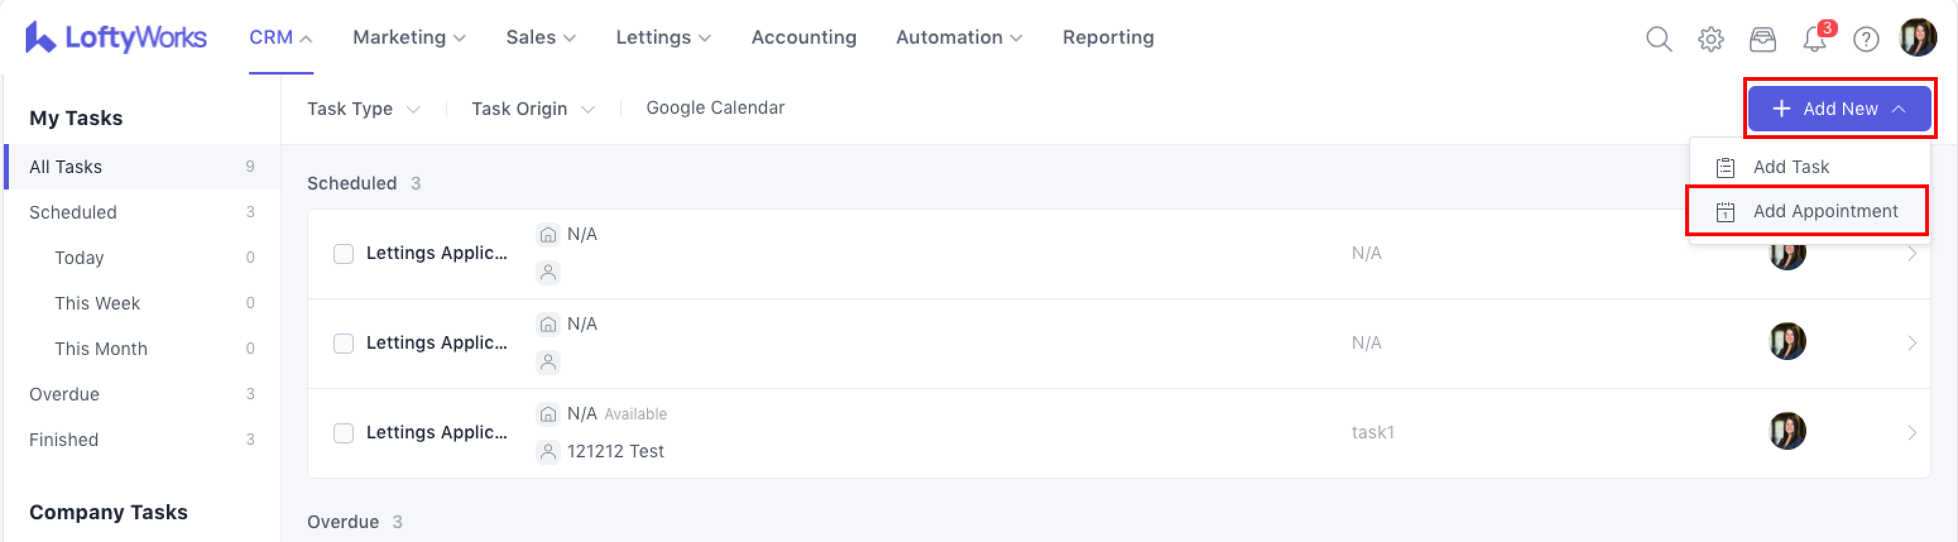Screen dimensions: 1958x542
Task: Open notifications bell icon
Action: point(1815,38)
